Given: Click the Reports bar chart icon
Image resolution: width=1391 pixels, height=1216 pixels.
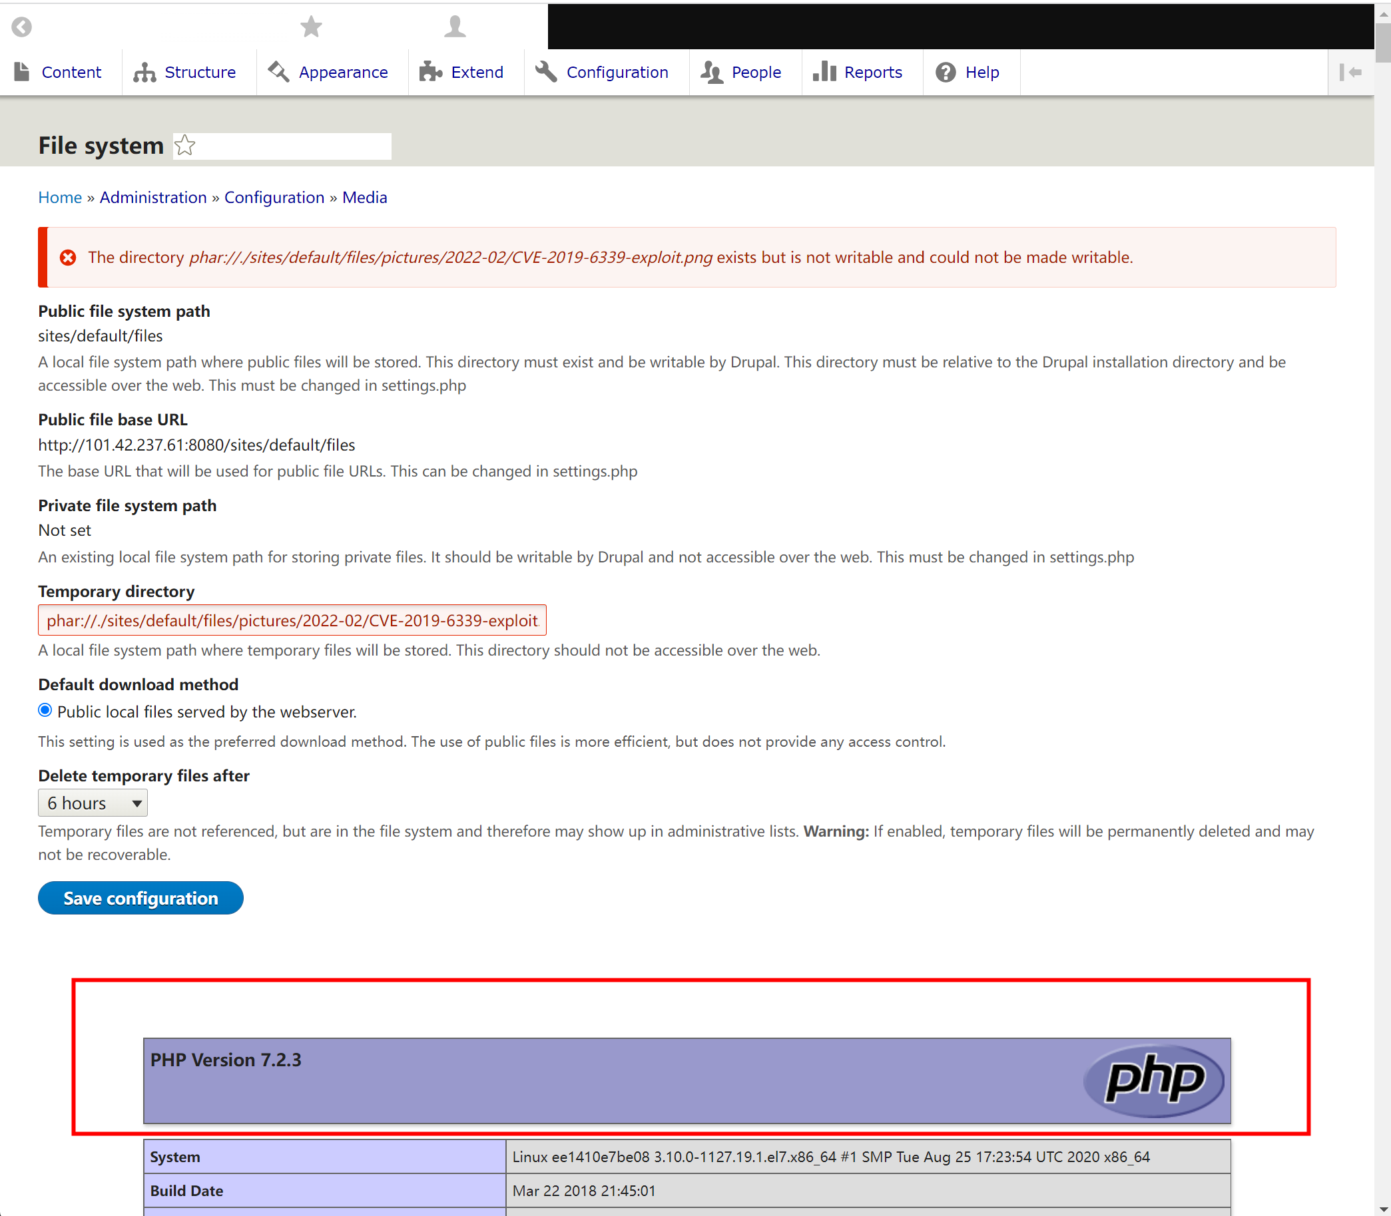Looking at the screenshot, I should pyautogui.click(x=824, y=72).
